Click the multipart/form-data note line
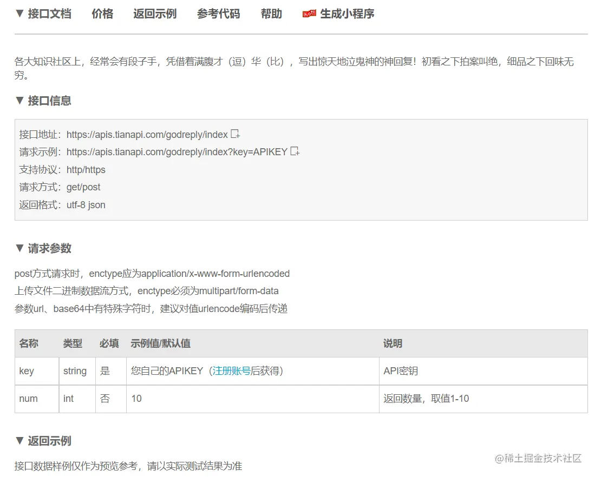The width and height of the screenshot is (595, 477). 147,291
